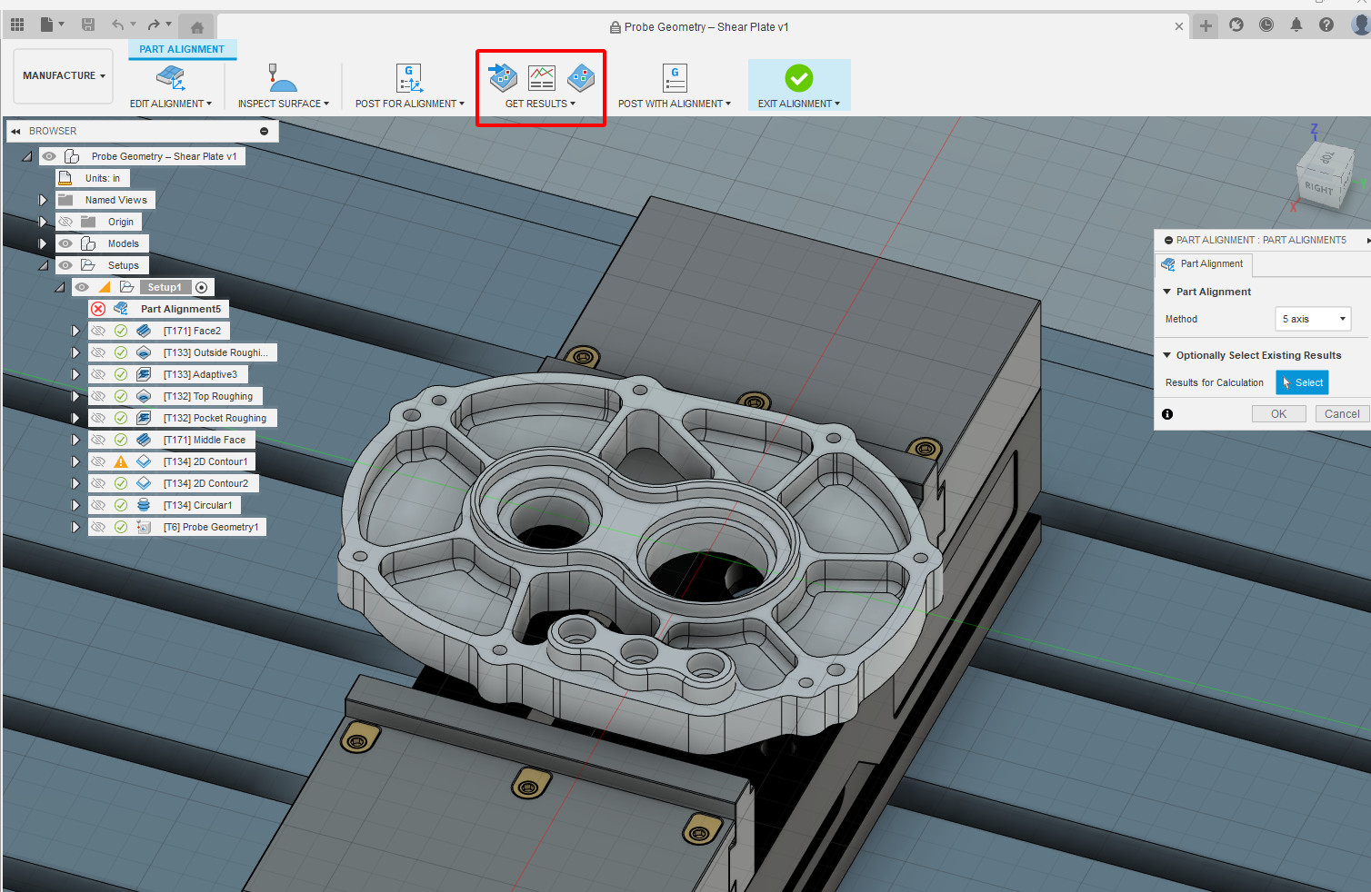Click Cancel in Part Alignment dialog
Viewport: 1371px width, 892px height.
coord(1342,414)
